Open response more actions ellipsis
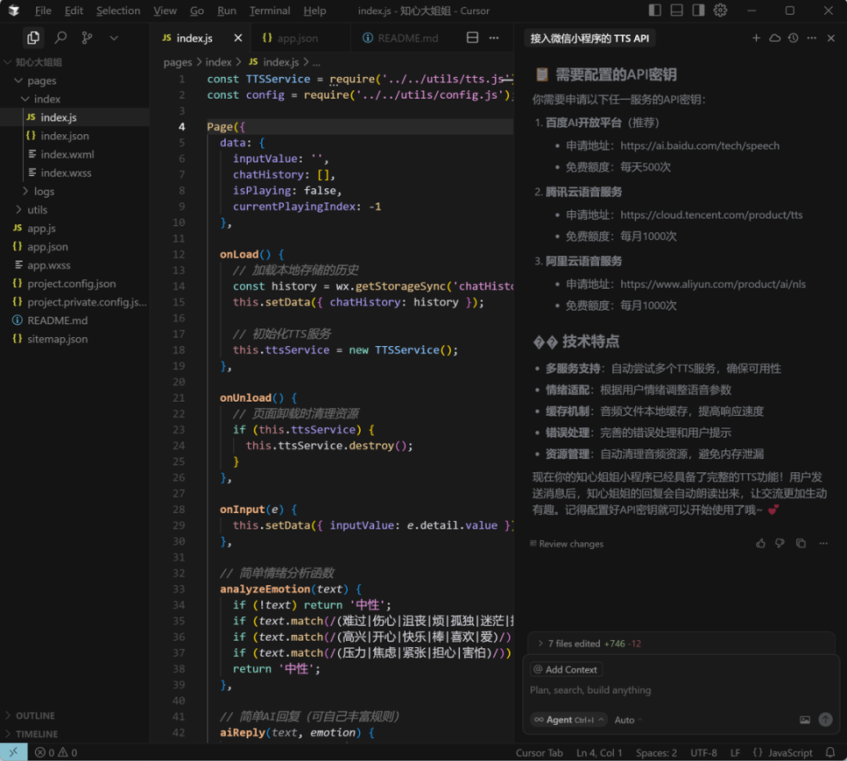The image size is (847, 761). (x=823, y=543)
